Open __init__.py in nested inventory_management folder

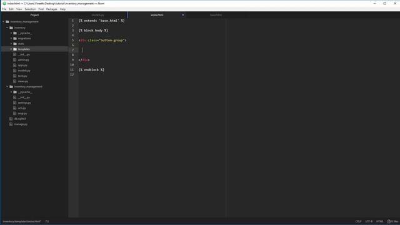pyautogui.click(x=24, y=97)
